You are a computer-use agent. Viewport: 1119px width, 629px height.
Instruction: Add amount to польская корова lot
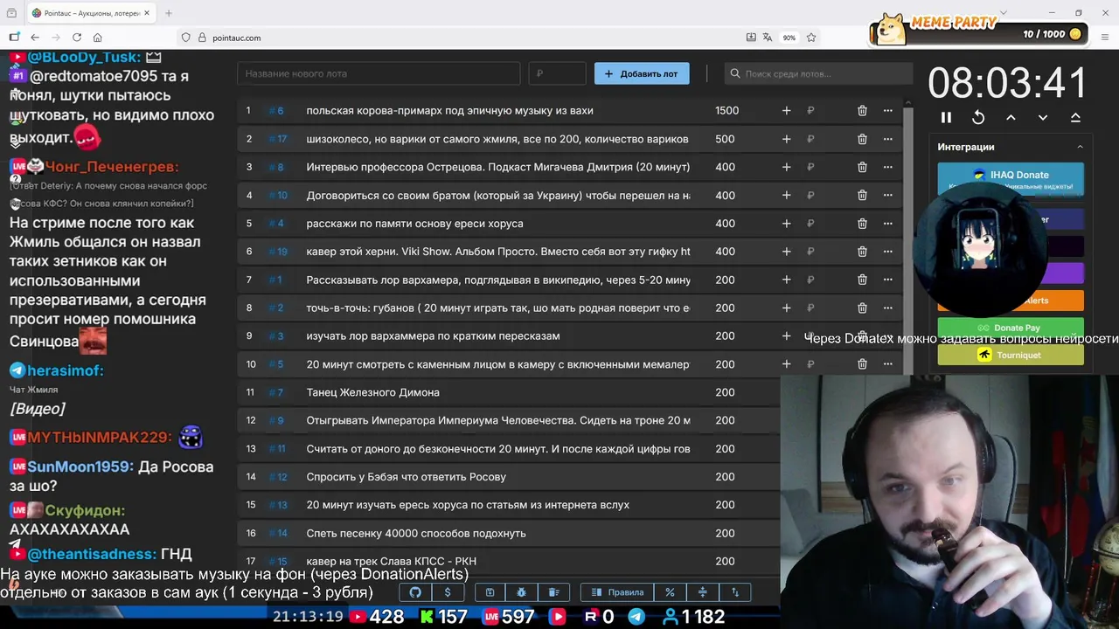click(786, 111)
